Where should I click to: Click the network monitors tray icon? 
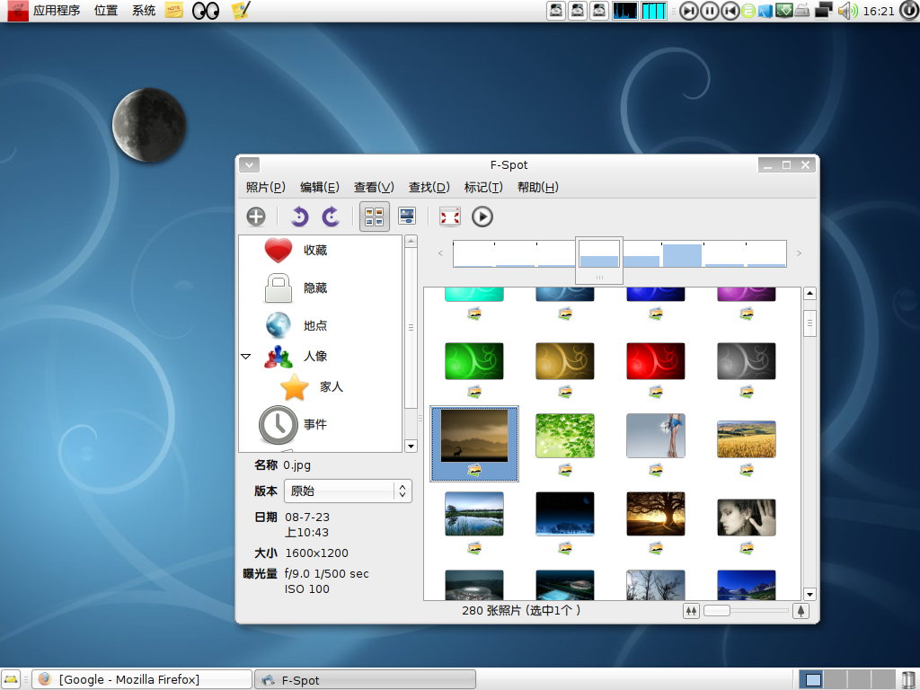pyautogui.click(x=823, y=11)
